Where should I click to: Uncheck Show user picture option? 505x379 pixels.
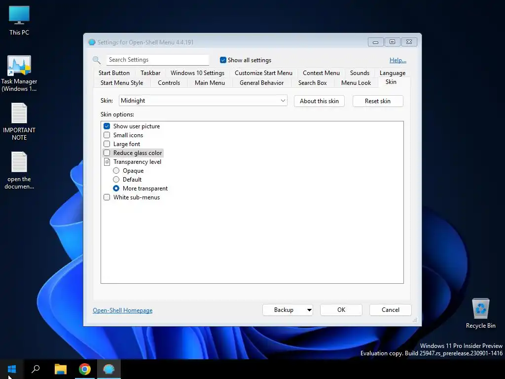[x=107, y=126]
